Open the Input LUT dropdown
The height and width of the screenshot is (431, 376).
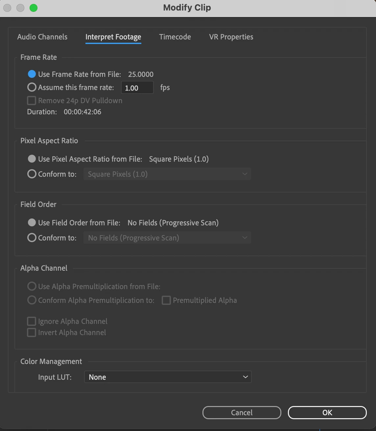(168, 377)
